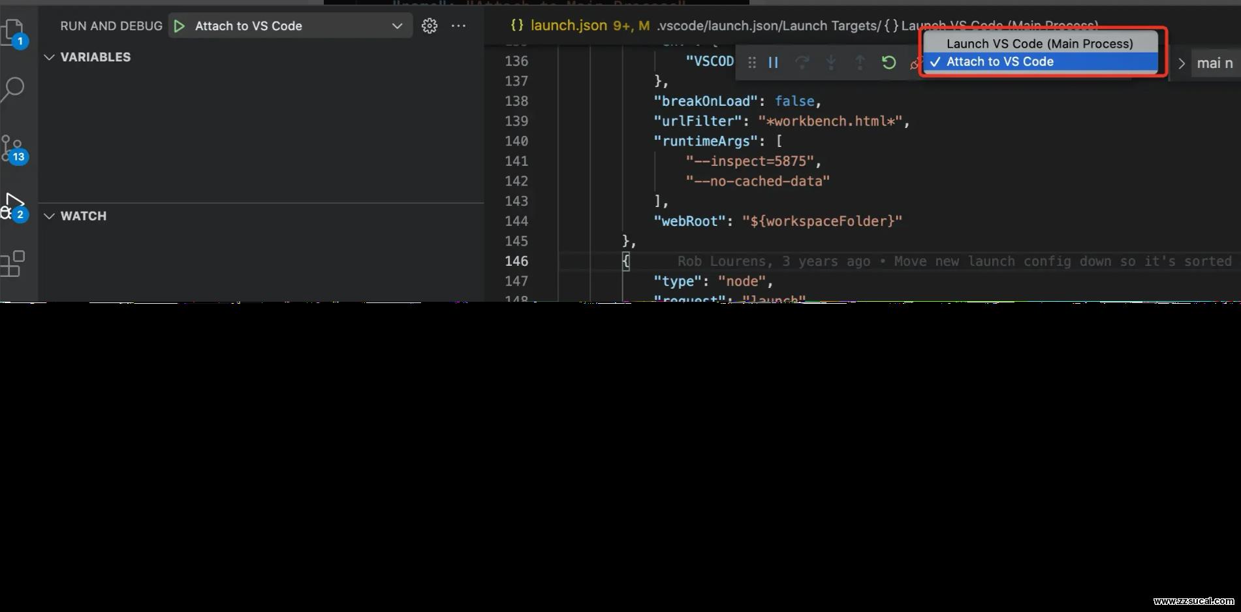The image size is (1241, 612).
Task: Click the "${workspaceFolder}" string
Action: 822,221
